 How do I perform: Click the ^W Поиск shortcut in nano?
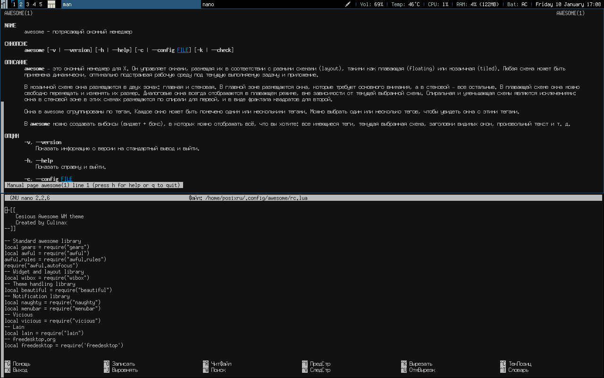pos(214,370)
